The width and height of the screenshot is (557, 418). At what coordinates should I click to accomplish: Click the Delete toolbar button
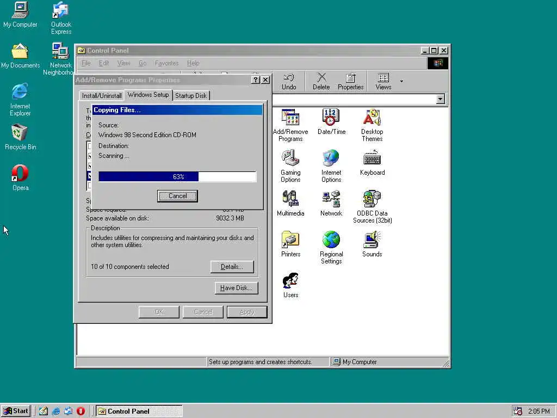click(321, 82)
